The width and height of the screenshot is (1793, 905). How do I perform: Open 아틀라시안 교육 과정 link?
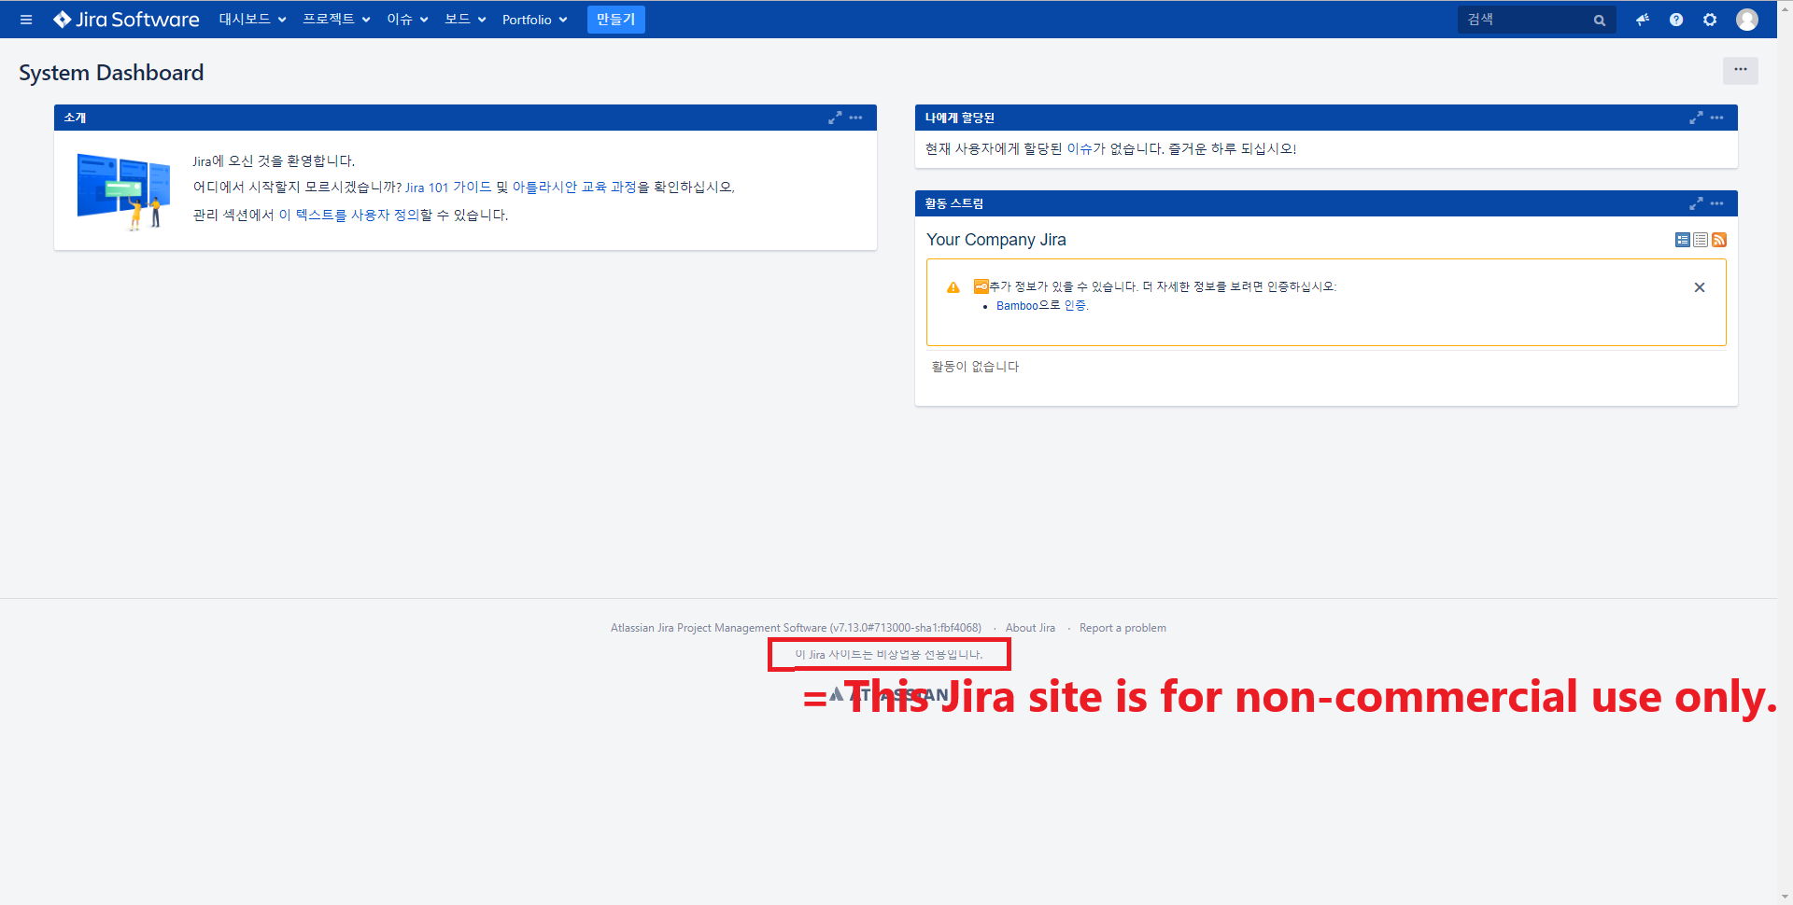click(574, 188)
